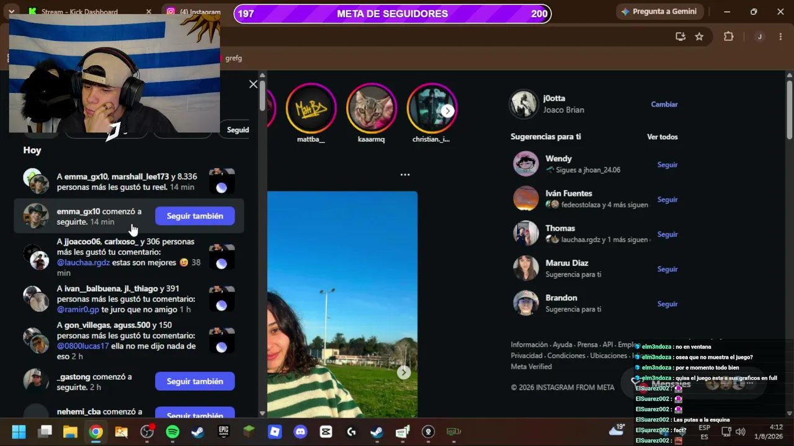794x446 pixels.
Task: Open Windows Start menu
Action: (x=19, y=432)
